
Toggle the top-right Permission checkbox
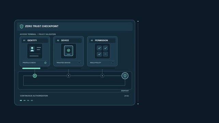[x=106, y=48]
